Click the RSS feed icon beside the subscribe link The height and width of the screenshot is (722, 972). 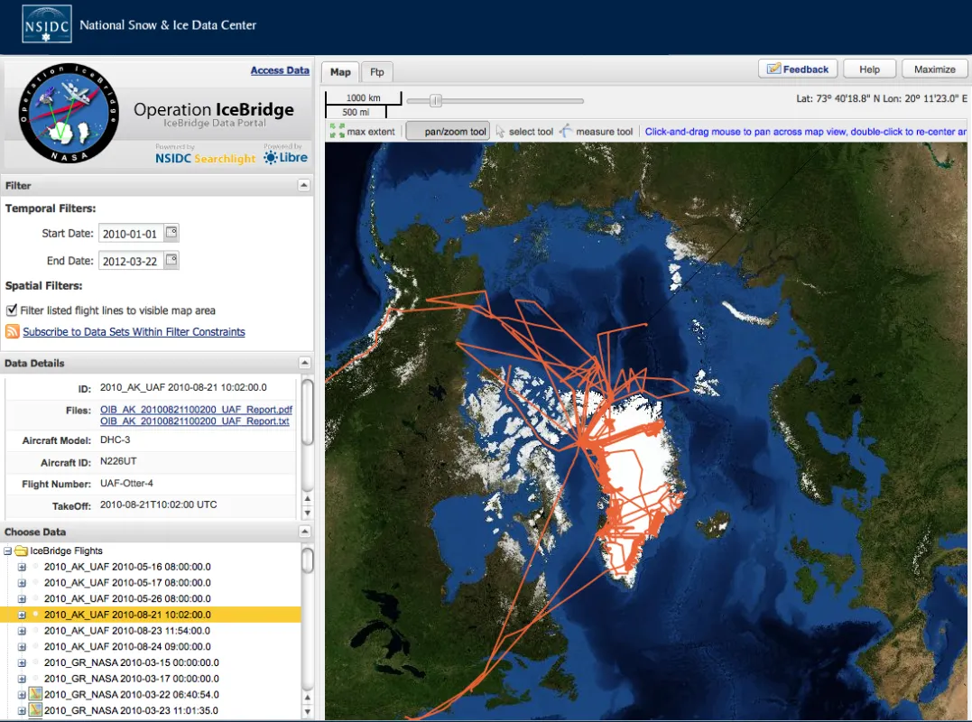pos(10,331)
